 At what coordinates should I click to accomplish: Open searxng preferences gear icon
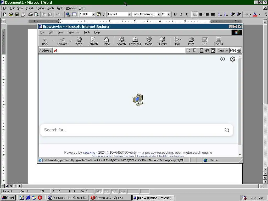pyautogui.click(x=232, y=59)
